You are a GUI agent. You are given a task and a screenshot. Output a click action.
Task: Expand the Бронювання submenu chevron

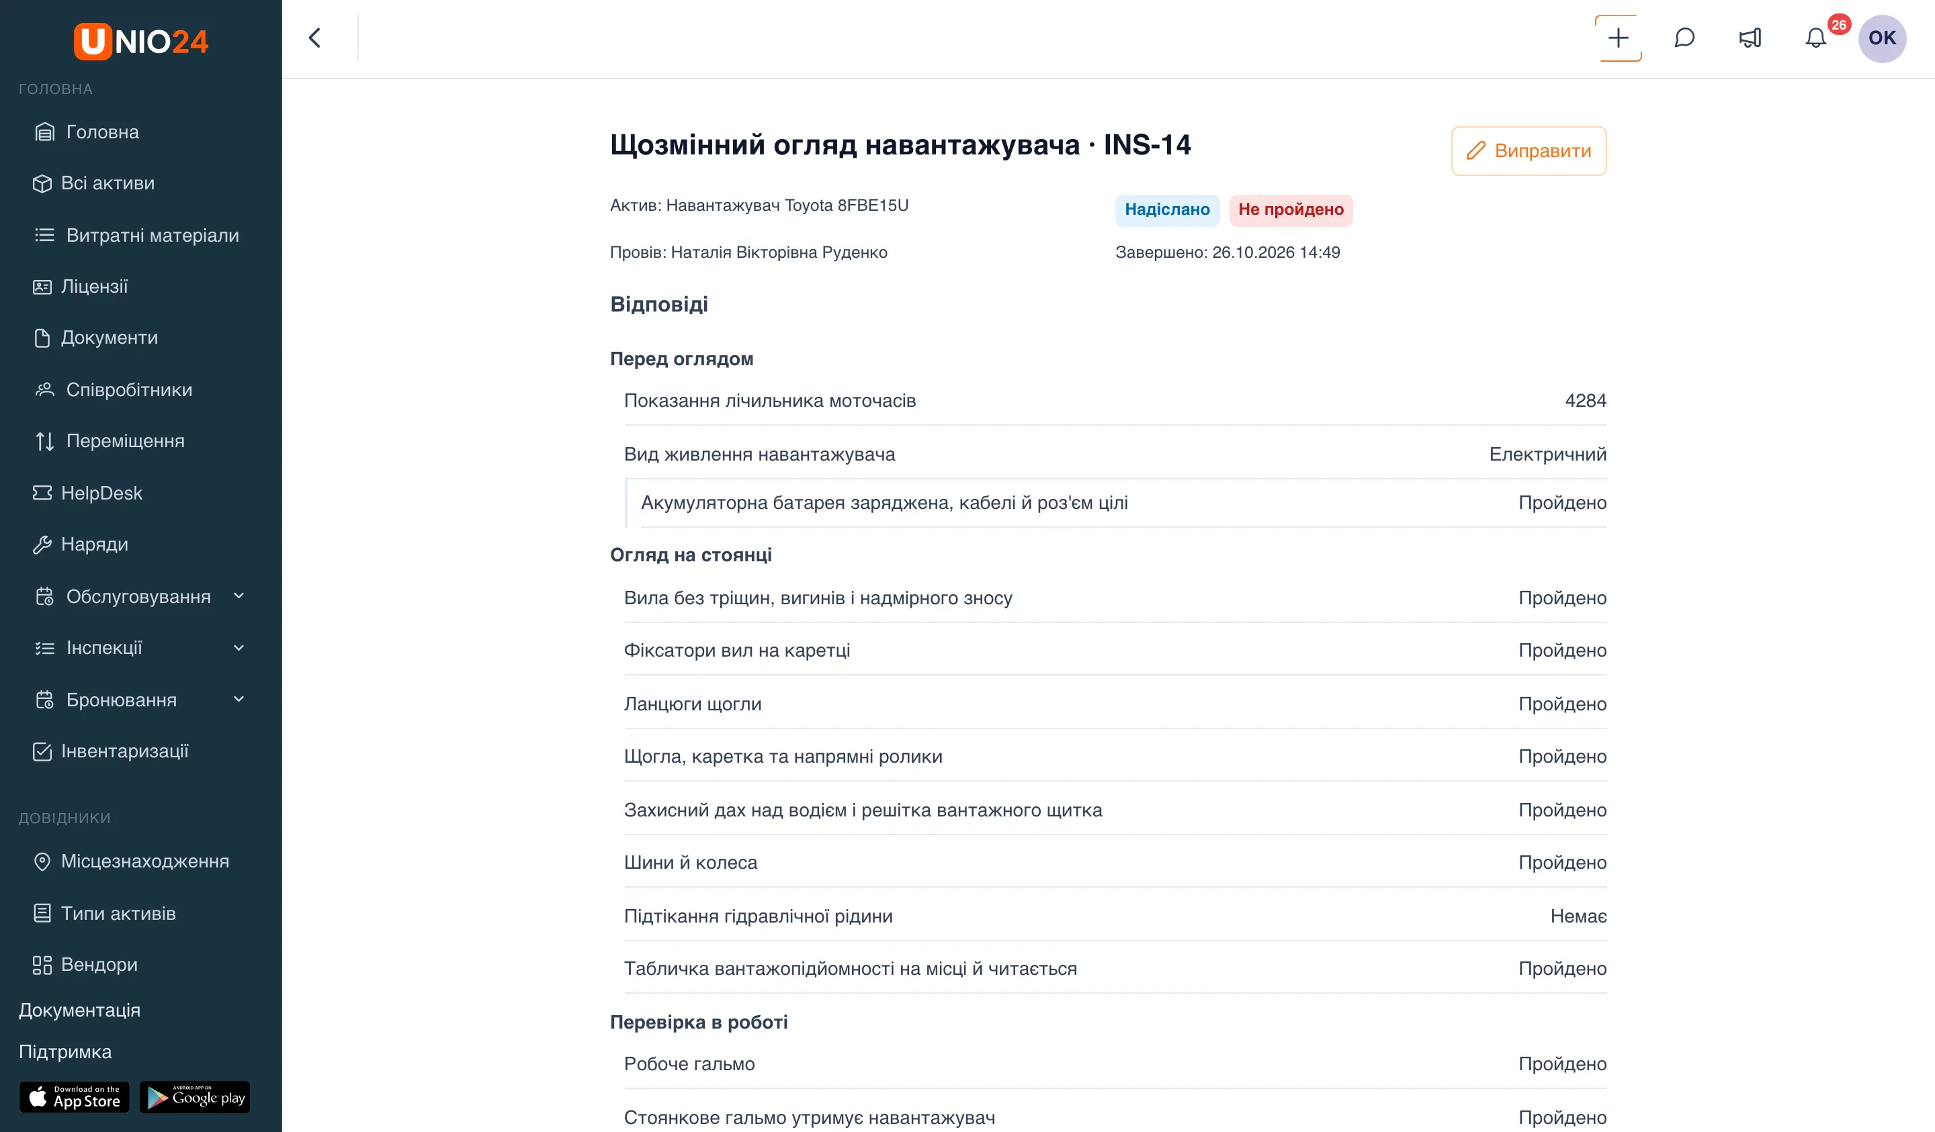click(239, 699)
